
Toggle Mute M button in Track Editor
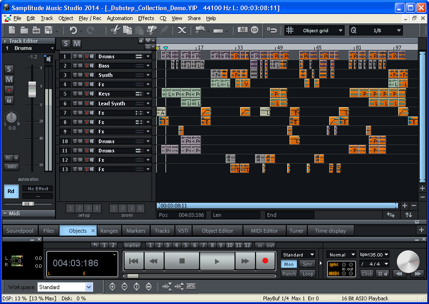click(9, 80)
